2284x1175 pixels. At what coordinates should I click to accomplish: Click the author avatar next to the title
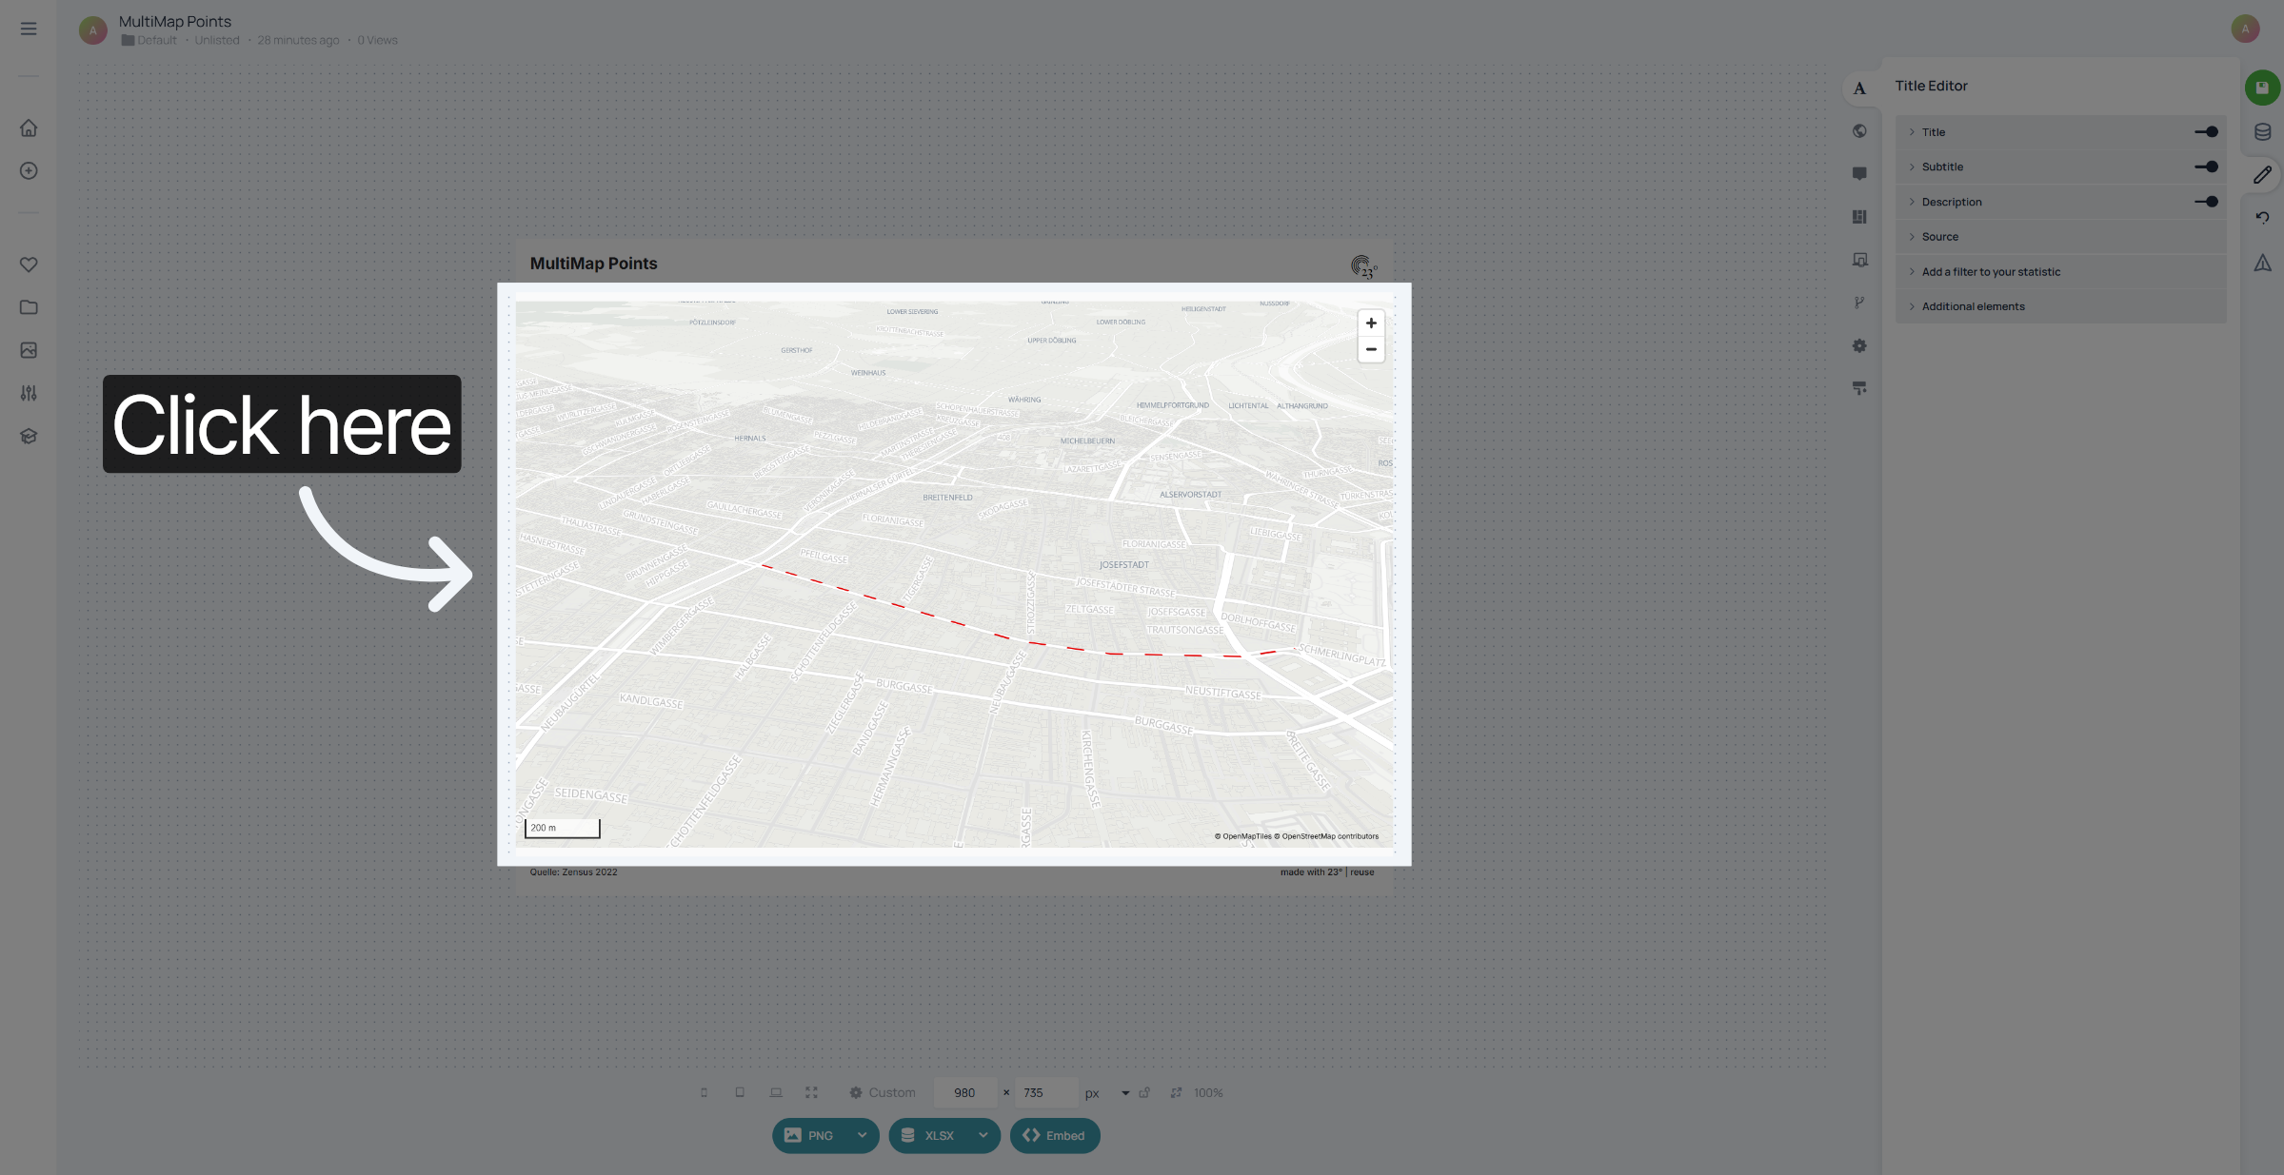click(92, 30)
